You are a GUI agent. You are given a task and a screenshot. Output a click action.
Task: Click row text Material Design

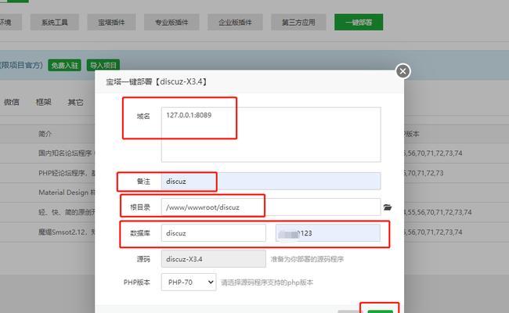click(63, 192)
